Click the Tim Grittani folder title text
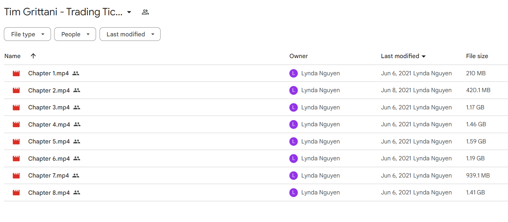Image resolution: width=508 pixels, height=222 pixels. tap(64, 12)
